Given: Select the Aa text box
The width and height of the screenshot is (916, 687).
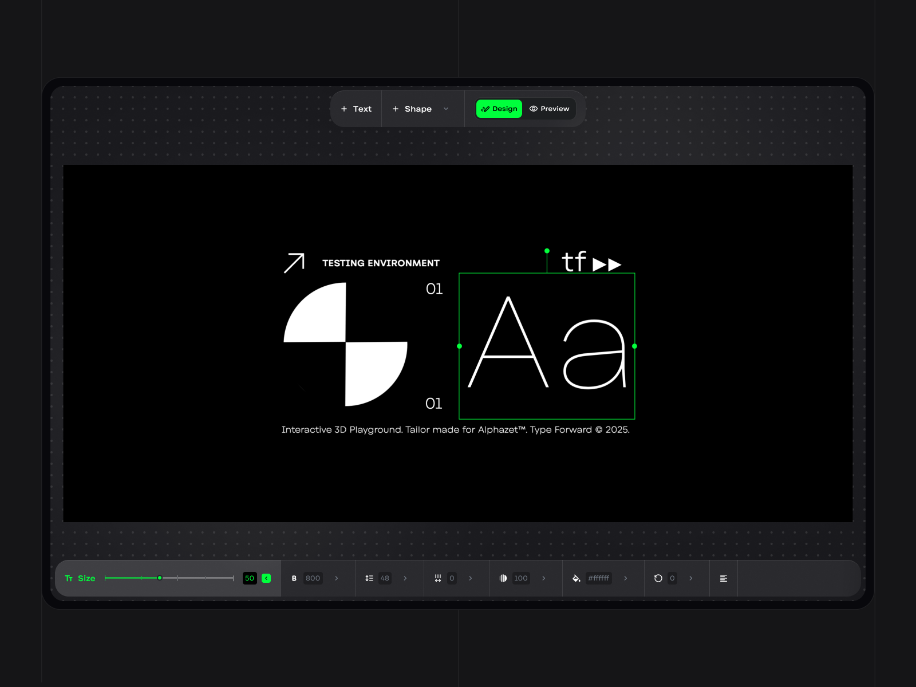Looking at the screenshot, I should tap(547, 346).
